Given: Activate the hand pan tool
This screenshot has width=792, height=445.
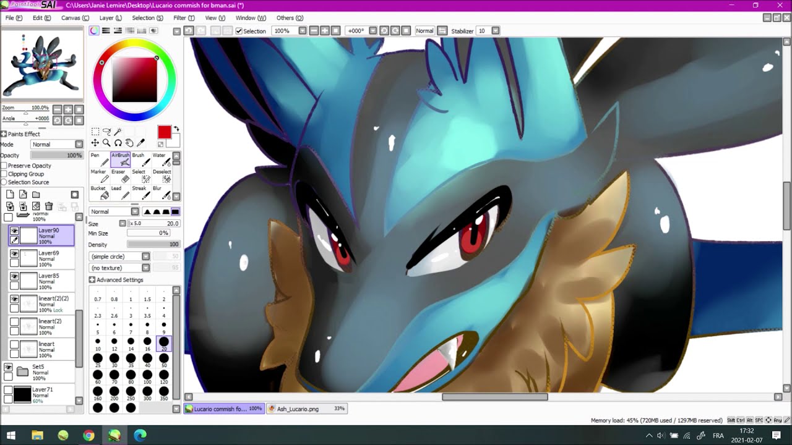Looking at the screenshot, I should [129, 143].
